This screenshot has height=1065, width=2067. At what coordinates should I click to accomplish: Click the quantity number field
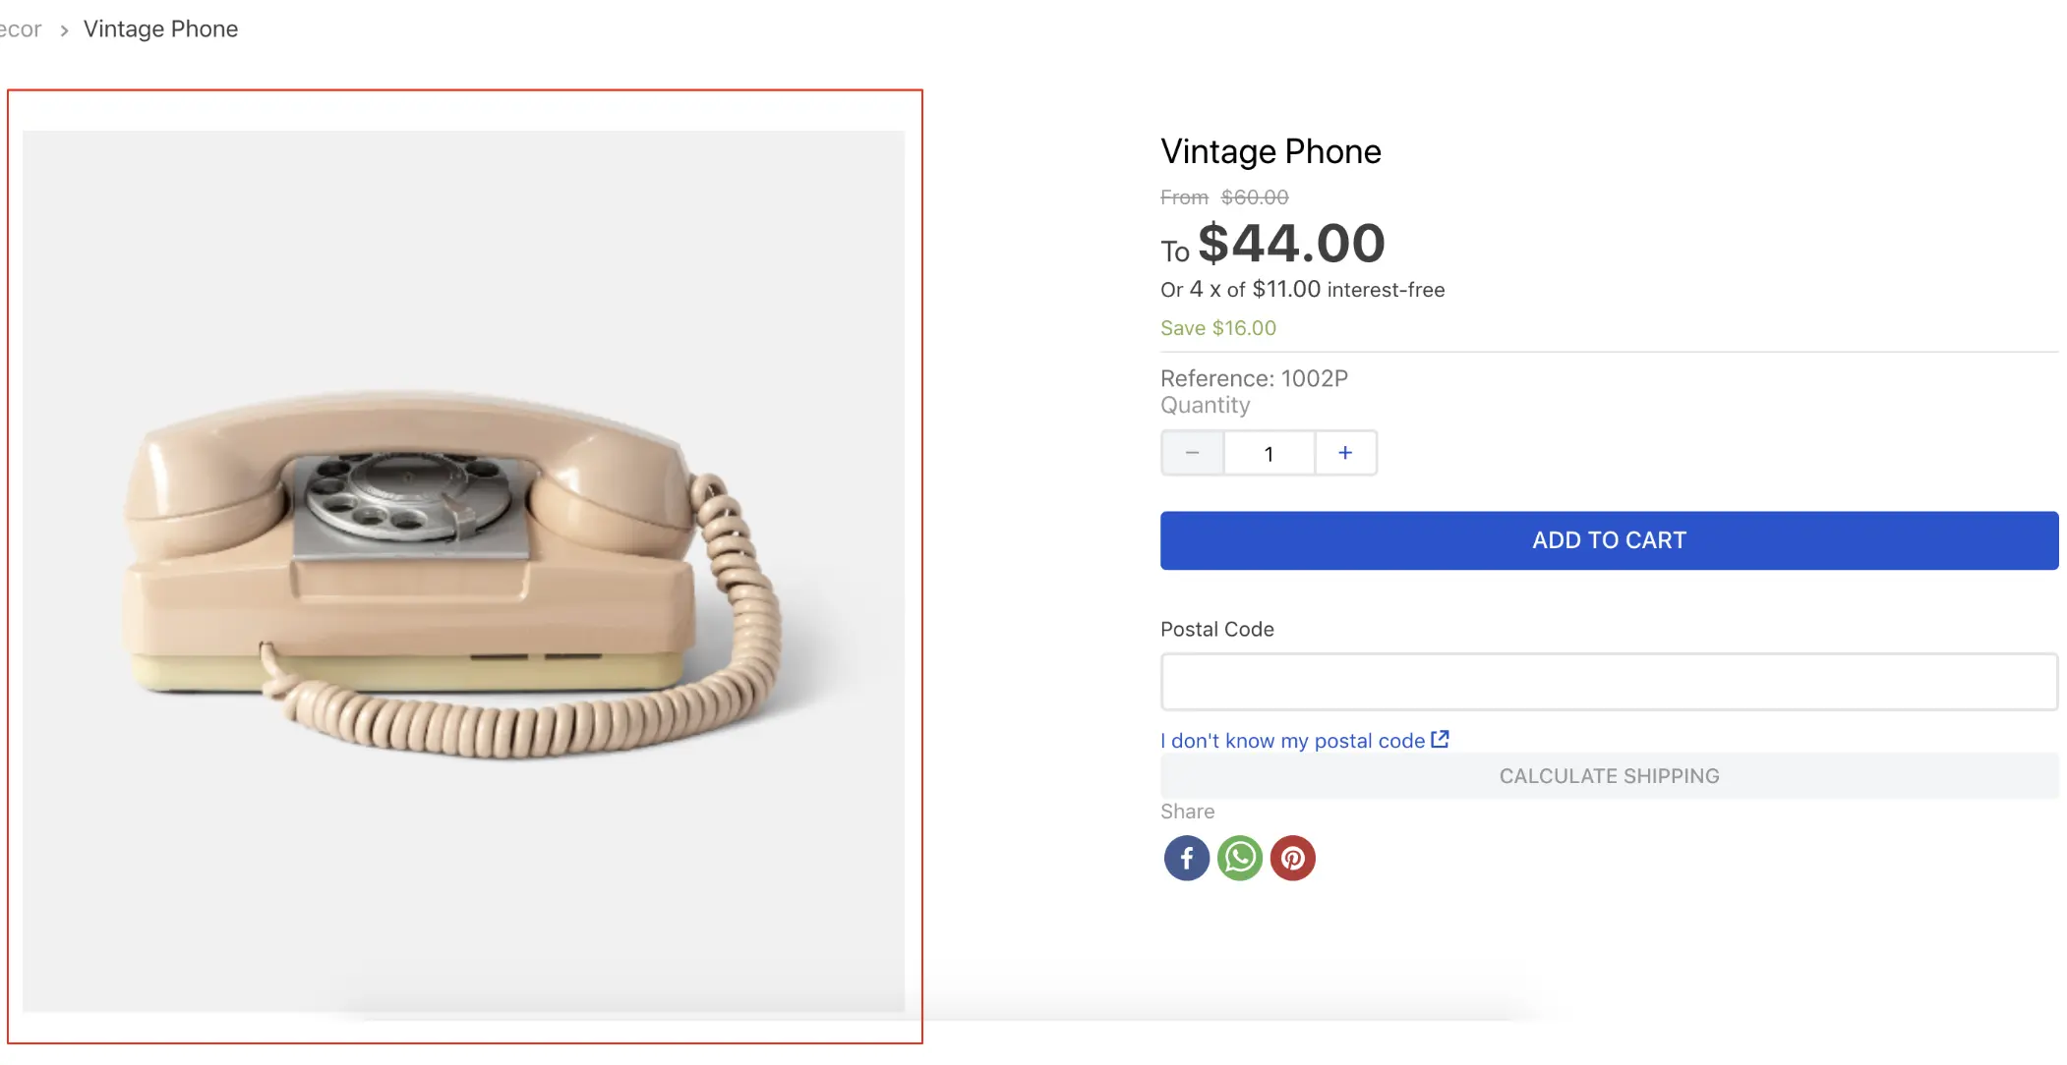[1269, 453]
